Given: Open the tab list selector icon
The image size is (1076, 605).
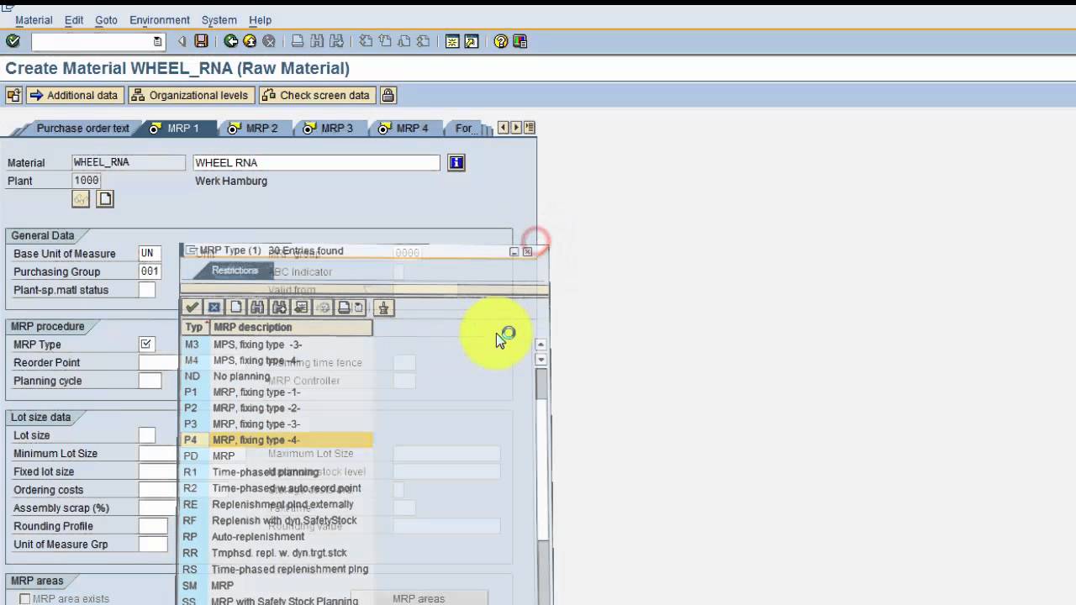Looking at the screenshot, I should (x=529, y=128).
